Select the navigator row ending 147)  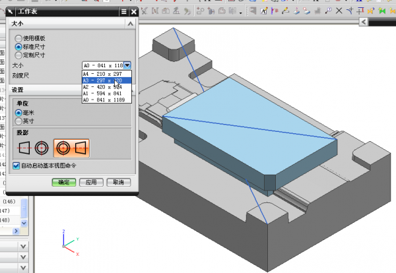click(x=10, y=210)
